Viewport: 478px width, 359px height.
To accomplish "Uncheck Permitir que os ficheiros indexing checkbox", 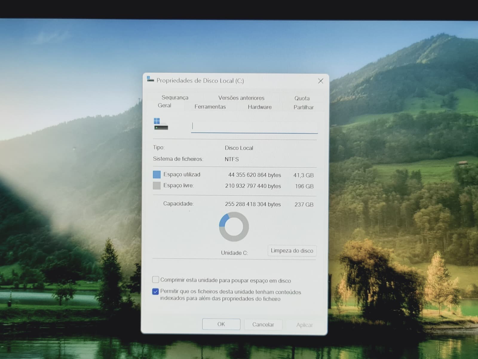I will click(x=155, y=291).
